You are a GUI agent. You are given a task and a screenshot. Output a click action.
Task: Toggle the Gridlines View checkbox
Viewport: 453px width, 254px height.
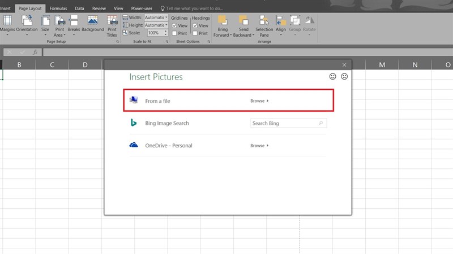174,25
